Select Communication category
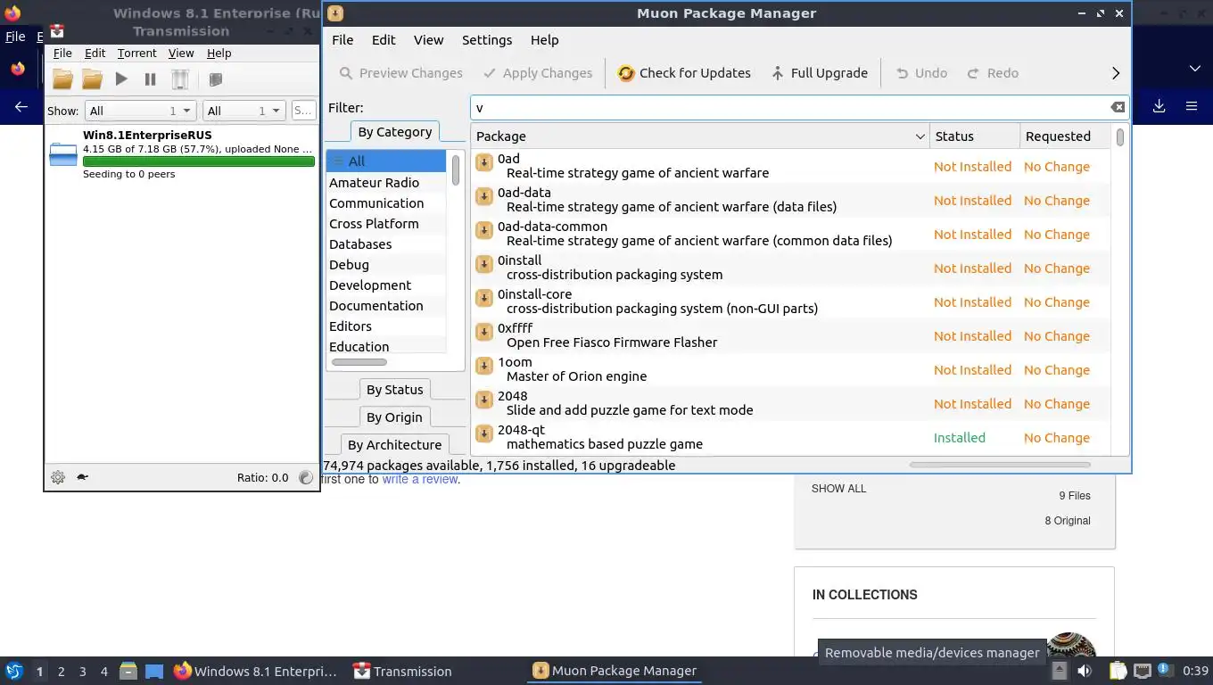The height and width of the screenshot is (685, 1213). coord(386,203)
